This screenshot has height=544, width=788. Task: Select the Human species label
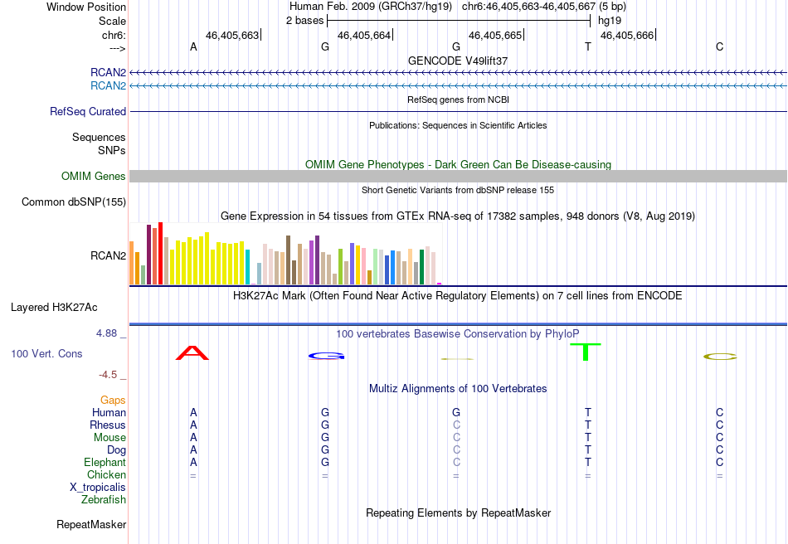tap(109, 412)
